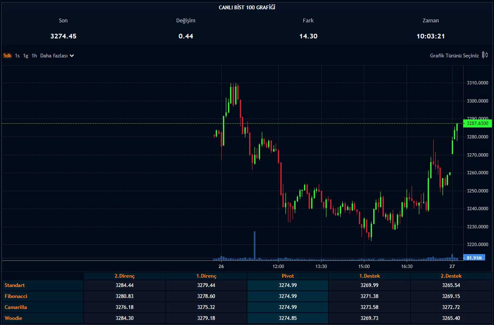The width and height of the screenshot is (494, 325).
Task: Click Woodie 2.Direnç value 3284.30
Action: point(125,318)
